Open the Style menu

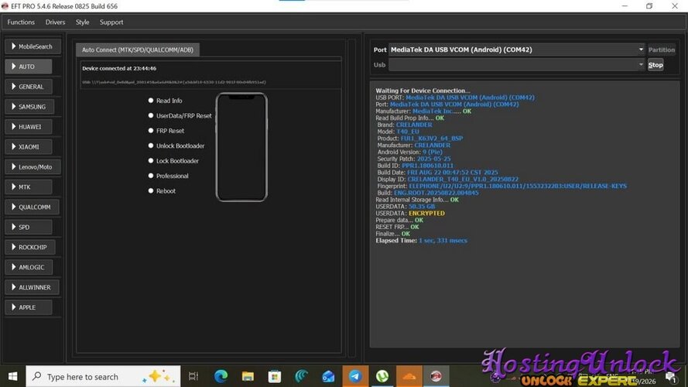click(82, 22)
